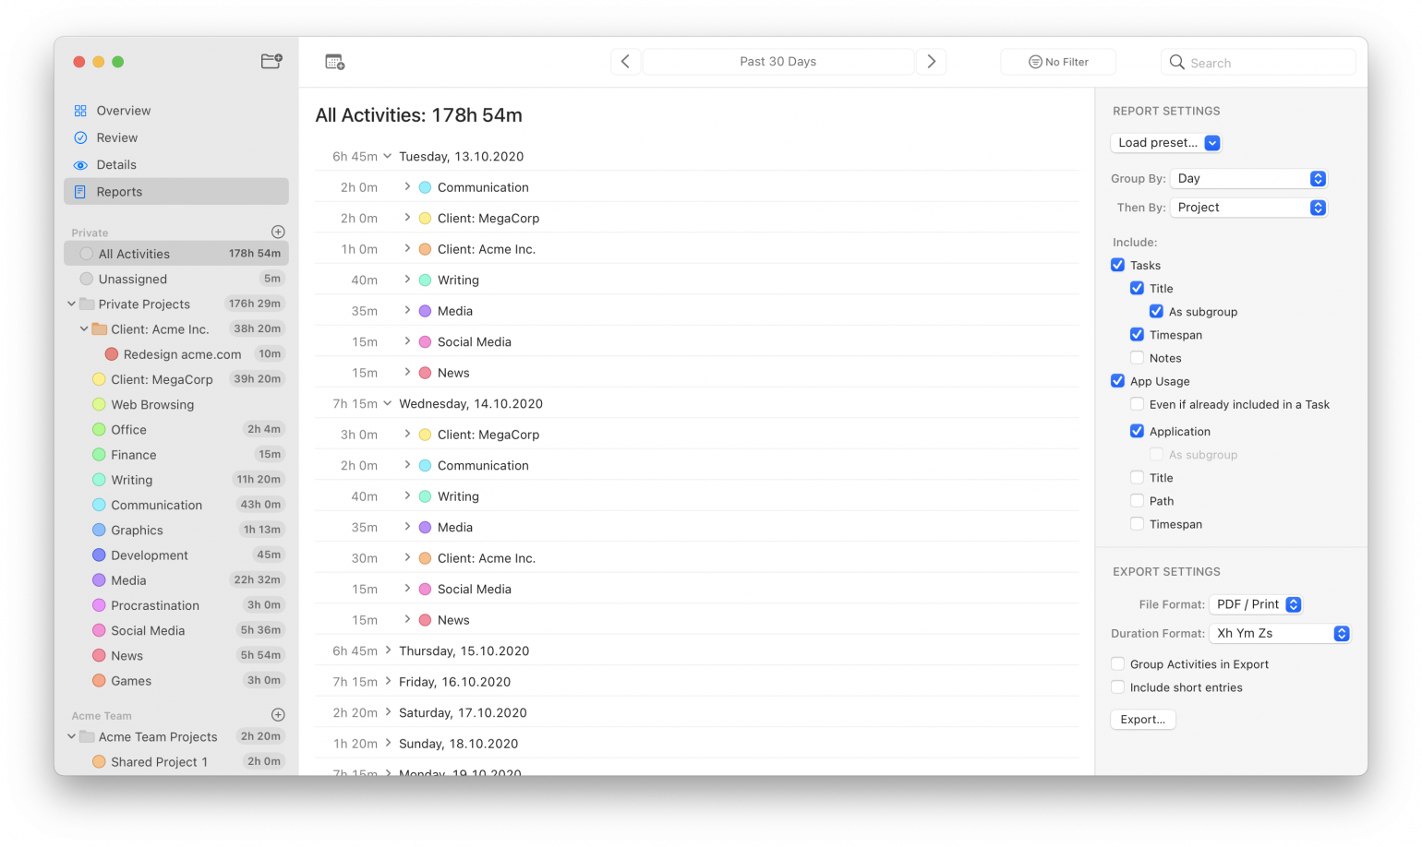Click the new folder icon above the sidebar

coord(271,61)
